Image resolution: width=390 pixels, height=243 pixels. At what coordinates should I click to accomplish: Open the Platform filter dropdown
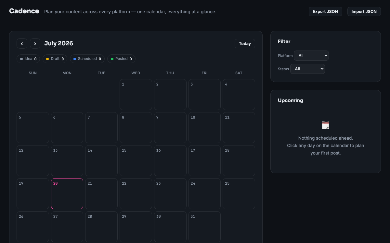click(311, 55)
